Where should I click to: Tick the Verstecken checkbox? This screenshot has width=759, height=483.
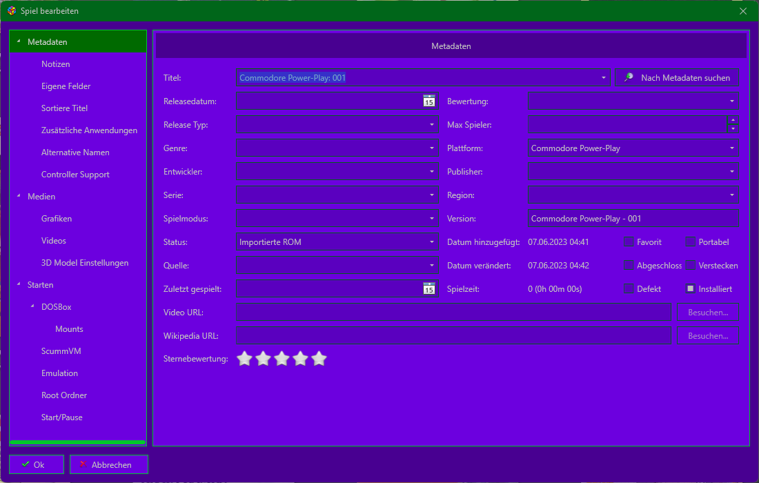coord(690,265)
